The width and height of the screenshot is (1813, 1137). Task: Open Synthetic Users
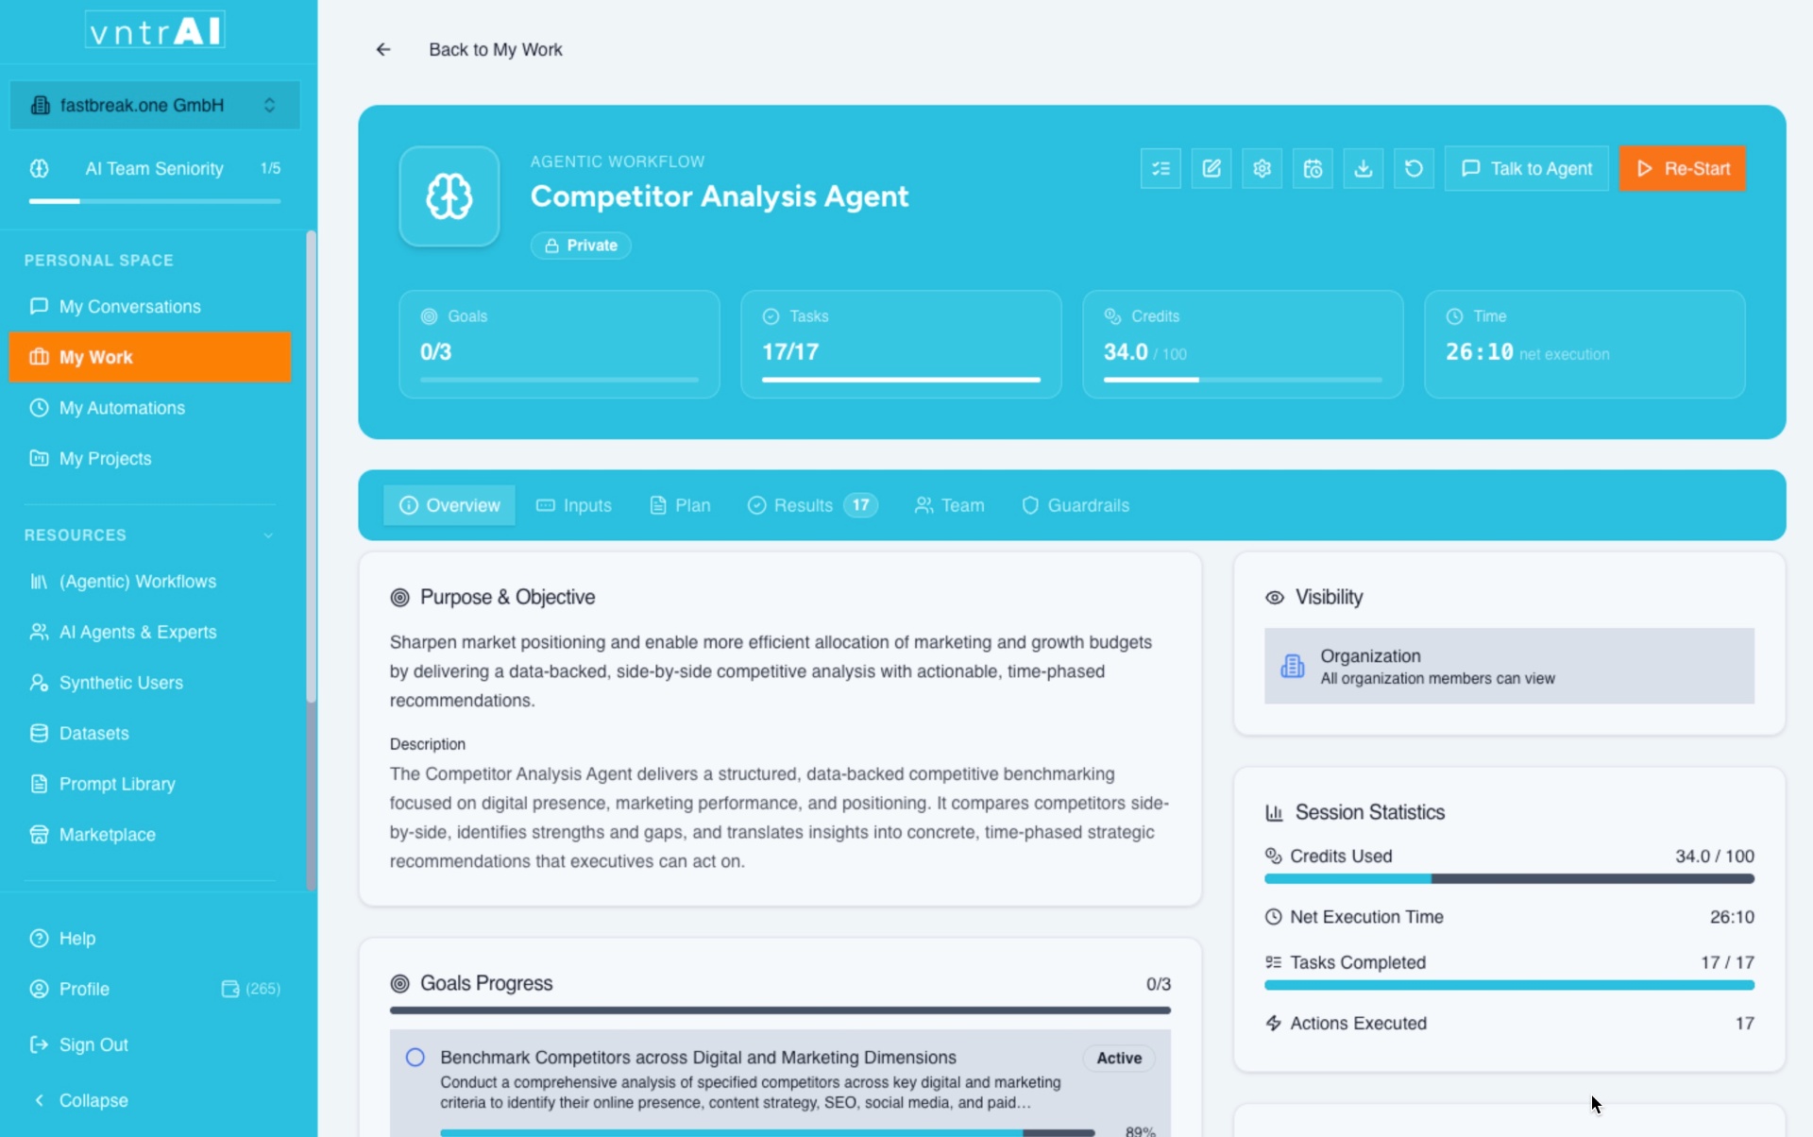pyautogui.click(x=150, y=683)
